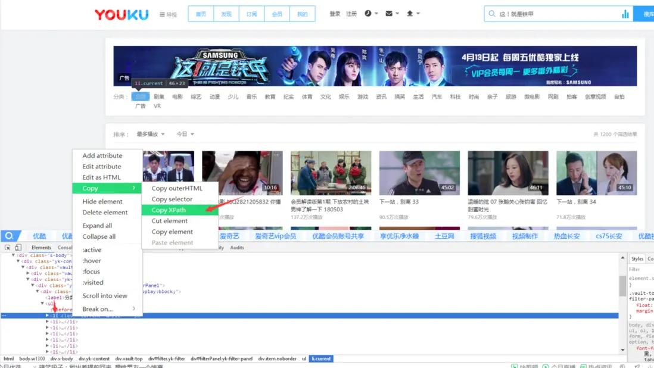
Task: Select the VR category
Action: point(157,106)
